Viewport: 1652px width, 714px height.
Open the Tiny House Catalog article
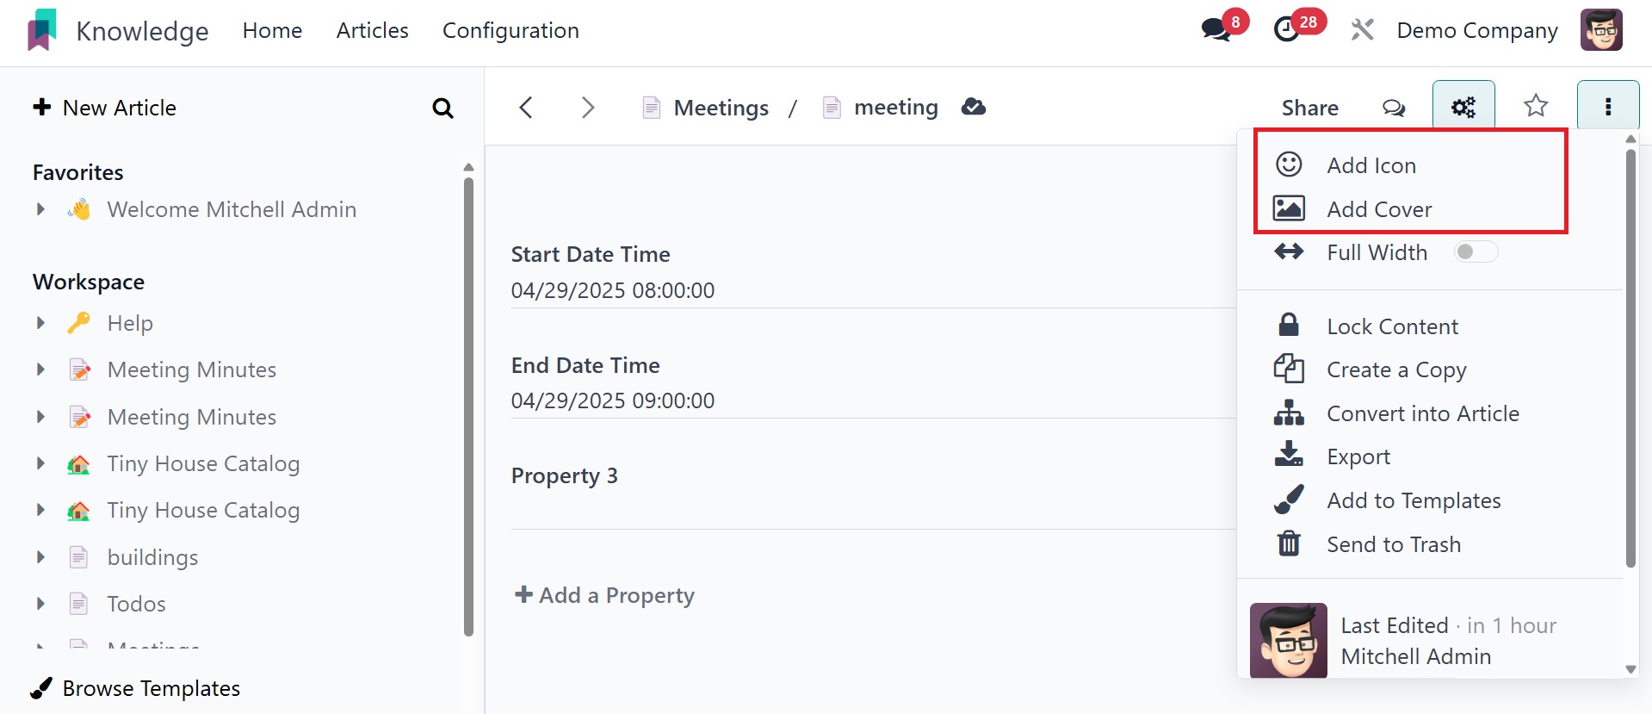tap(203, 463)
